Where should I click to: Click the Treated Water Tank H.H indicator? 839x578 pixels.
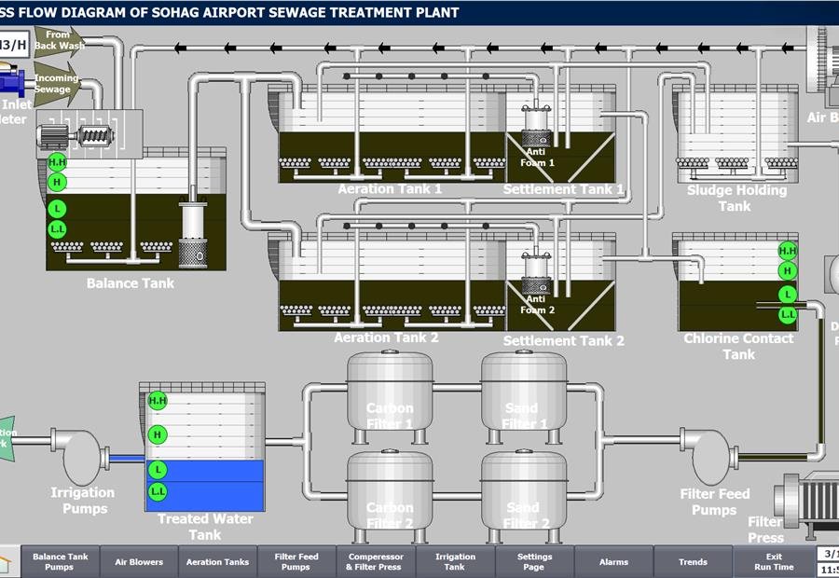coord(158,400)
